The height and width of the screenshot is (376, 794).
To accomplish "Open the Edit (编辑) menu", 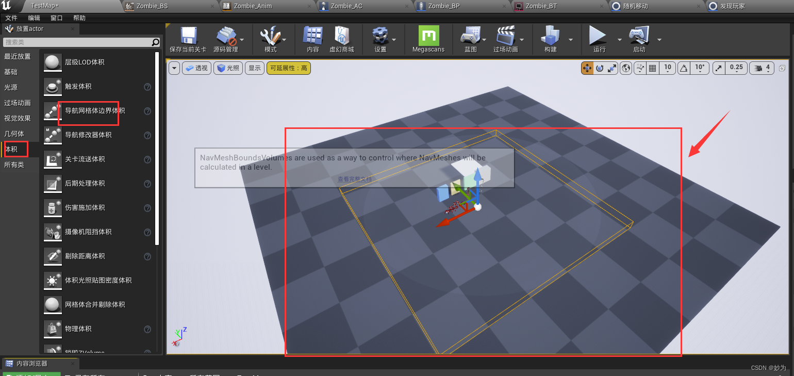I will (34, 18).
